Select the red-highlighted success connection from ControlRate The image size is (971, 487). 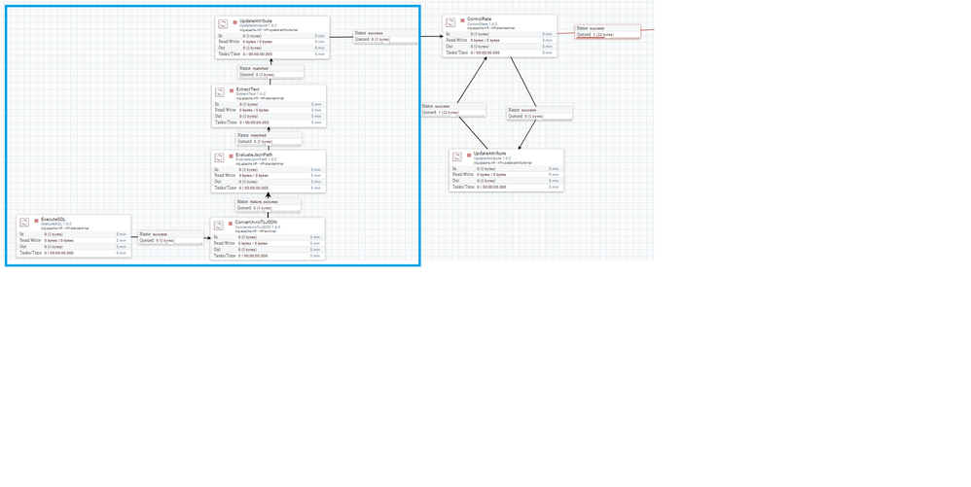coord(607,31)
